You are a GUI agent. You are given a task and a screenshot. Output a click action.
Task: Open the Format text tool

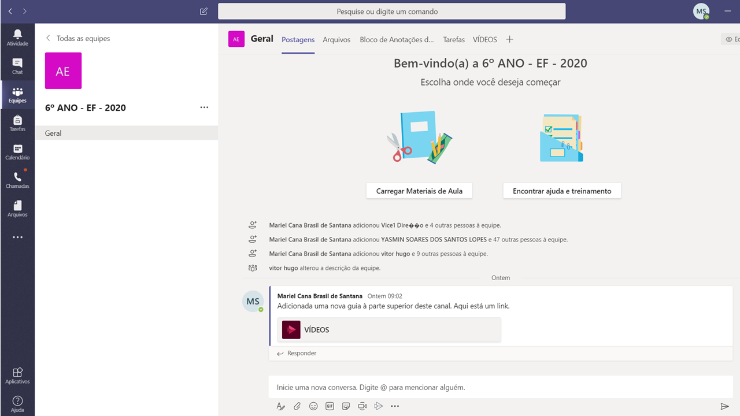coord(280,406)
